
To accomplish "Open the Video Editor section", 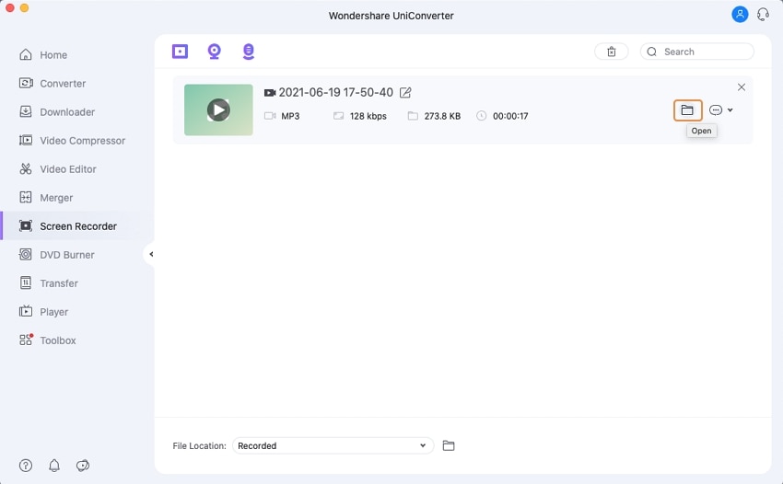I will point(57,169).
